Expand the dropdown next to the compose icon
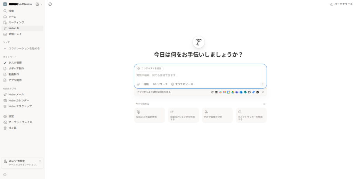The width and height of the screenshot is (356, 179). click(41, 4)
